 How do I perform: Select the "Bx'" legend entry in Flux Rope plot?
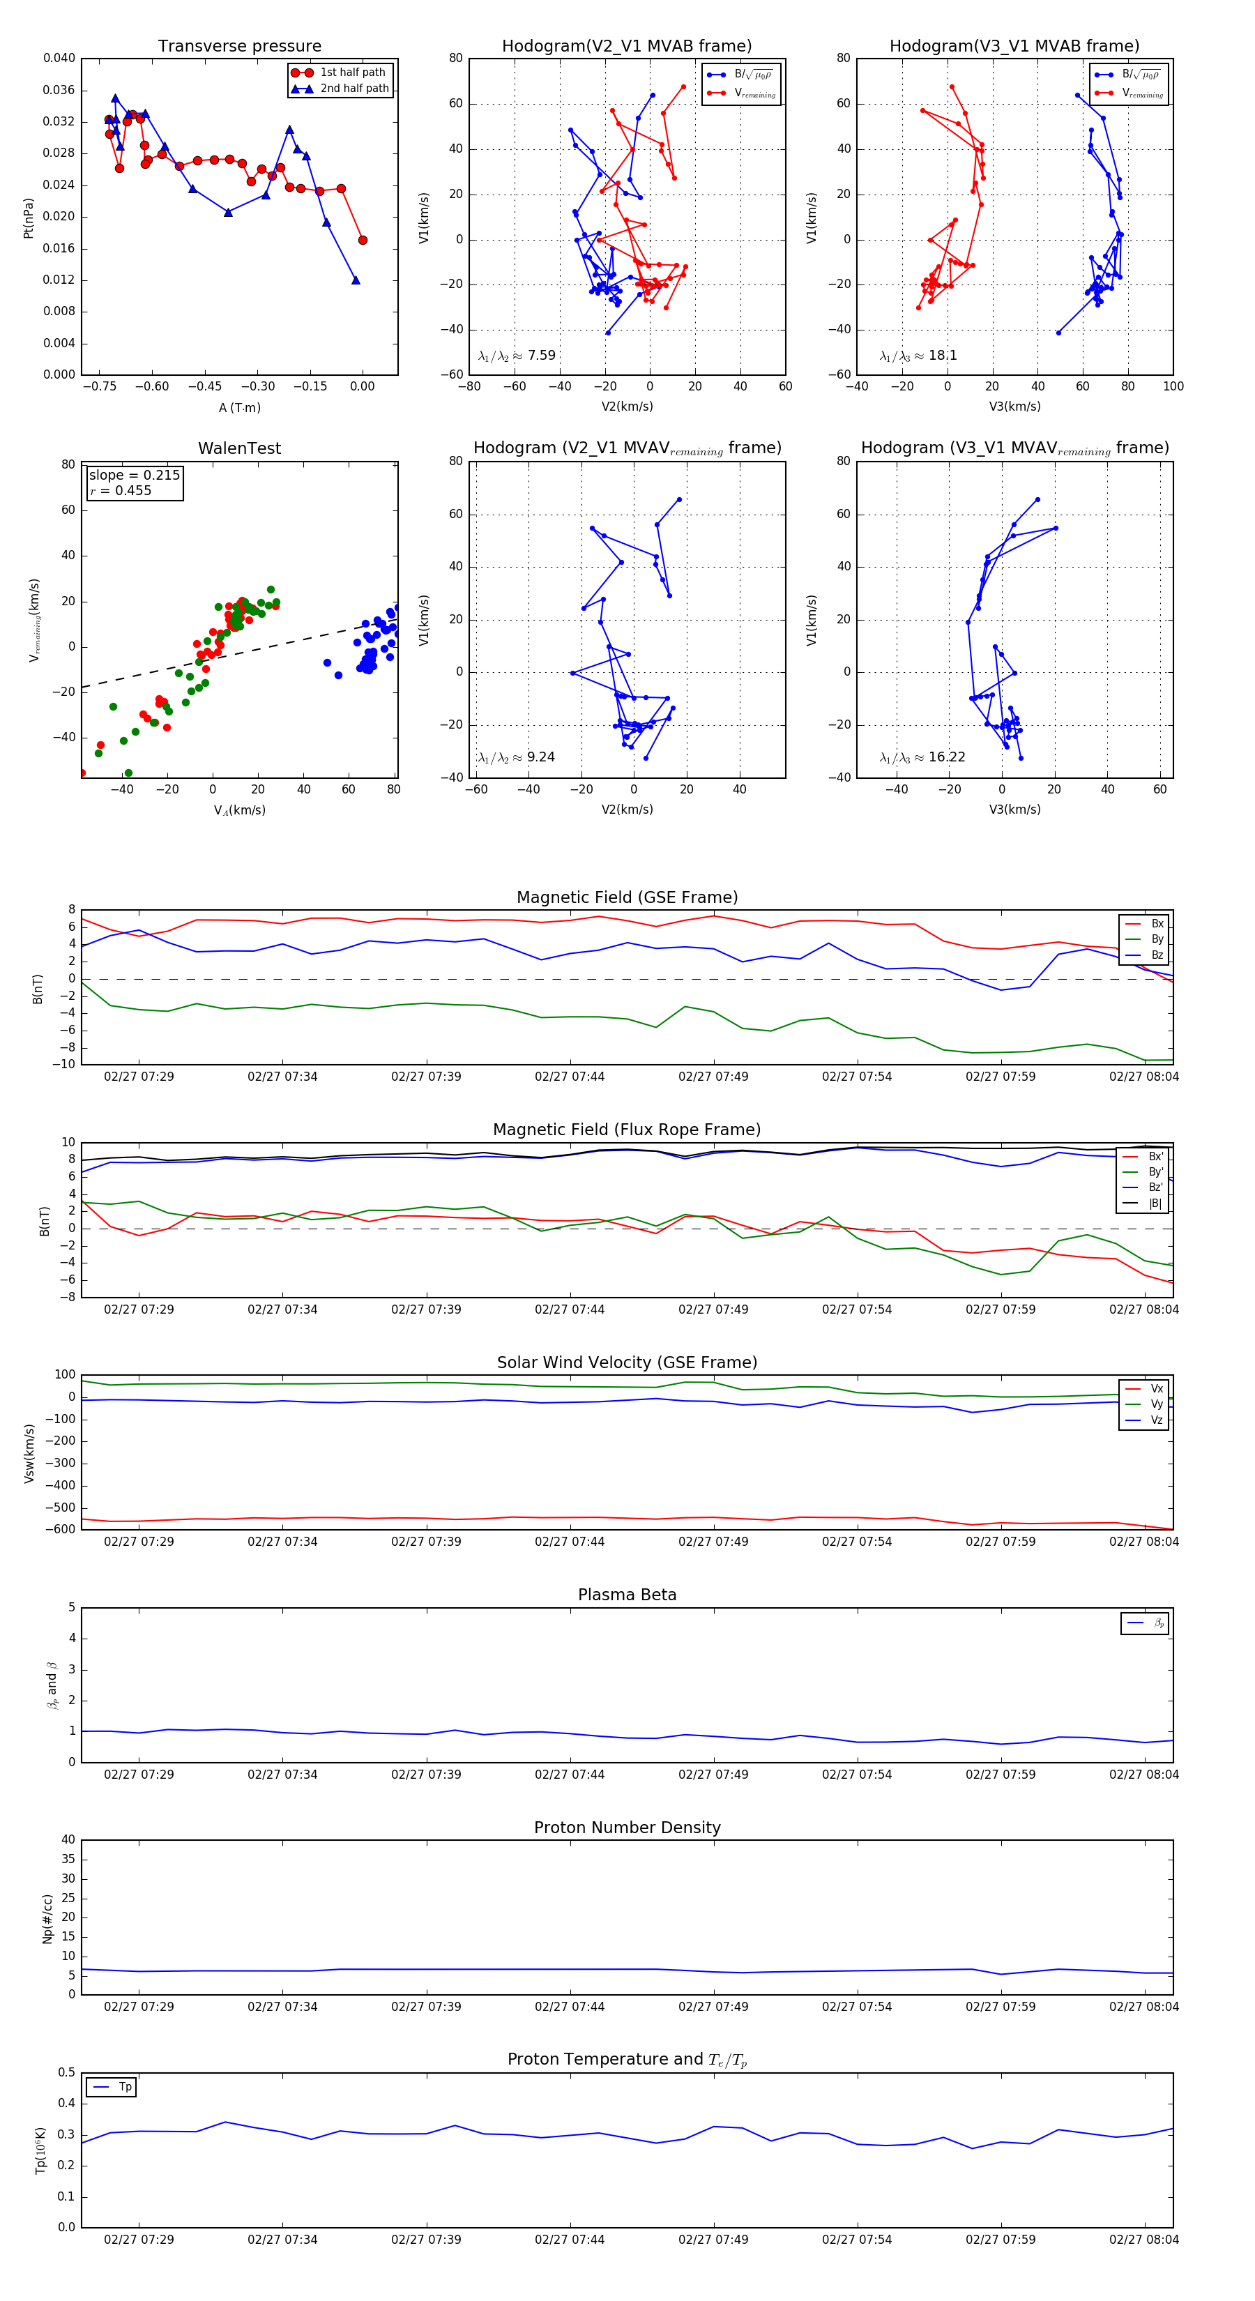pyautogui.click(x=1144, y=1157)
